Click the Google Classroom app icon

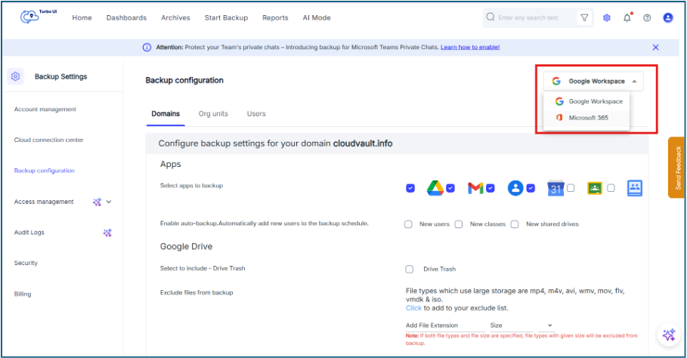click(595, 188)
